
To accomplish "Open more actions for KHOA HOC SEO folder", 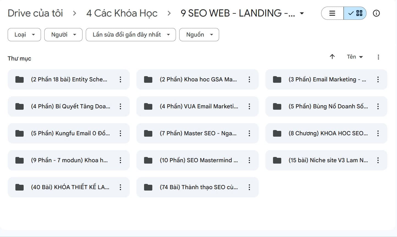I will tap(378, 133).
